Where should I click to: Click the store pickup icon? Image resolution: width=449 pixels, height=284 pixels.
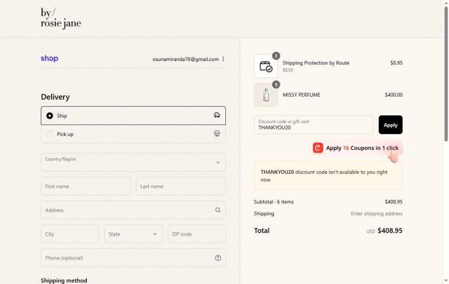[217, 134]
